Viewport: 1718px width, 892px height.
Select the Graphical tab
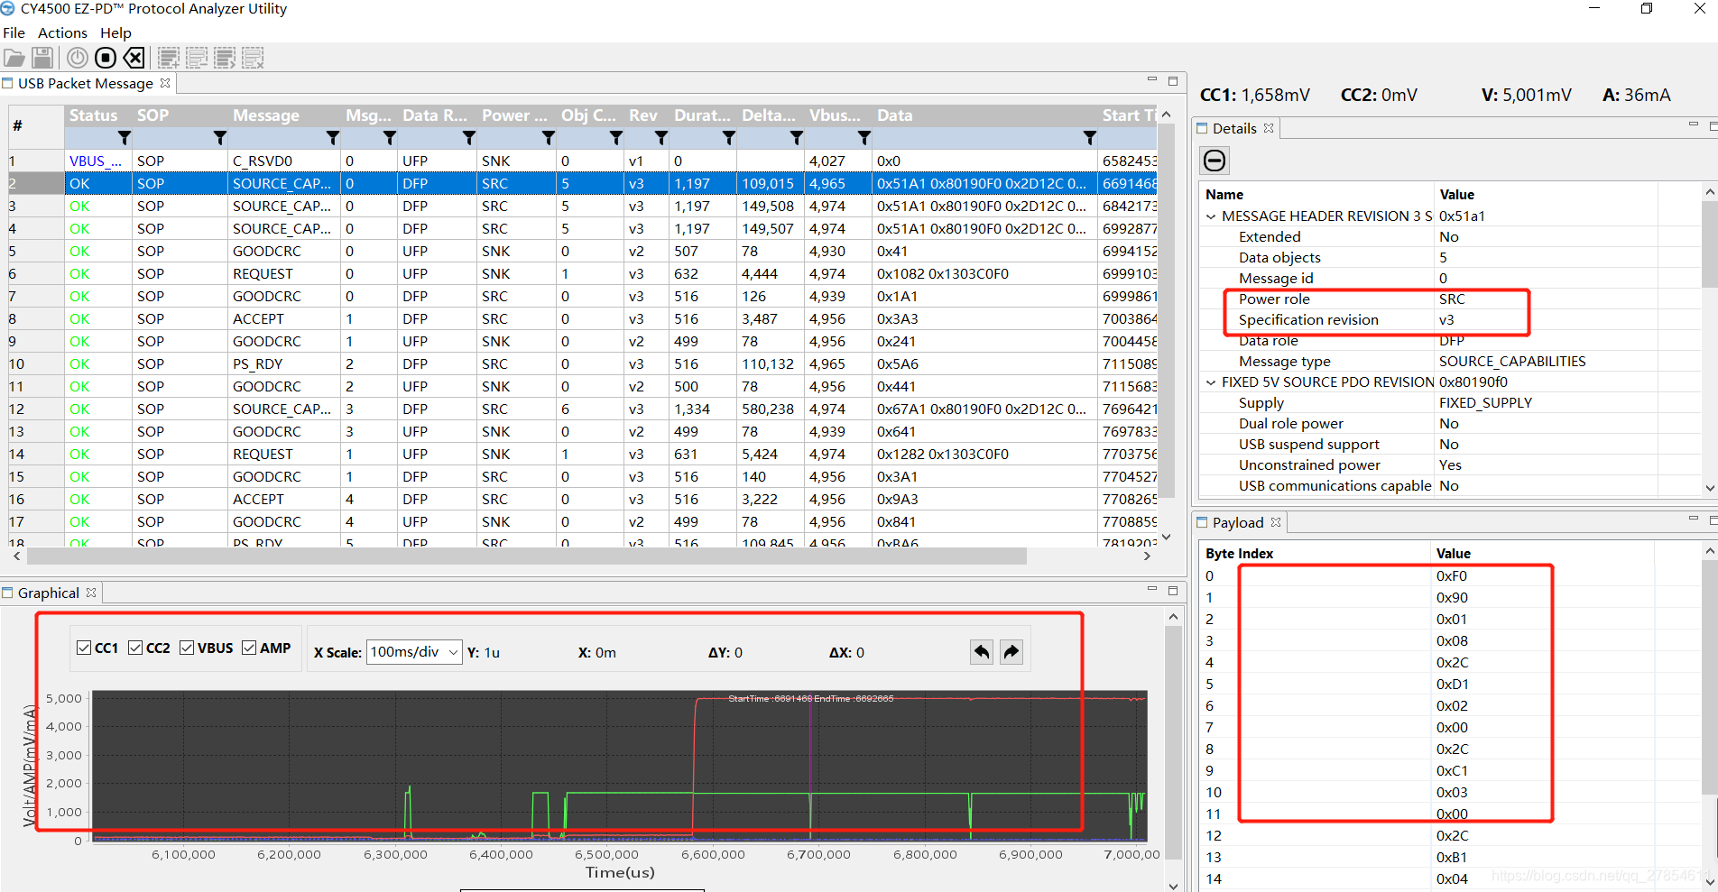(49, 593)
